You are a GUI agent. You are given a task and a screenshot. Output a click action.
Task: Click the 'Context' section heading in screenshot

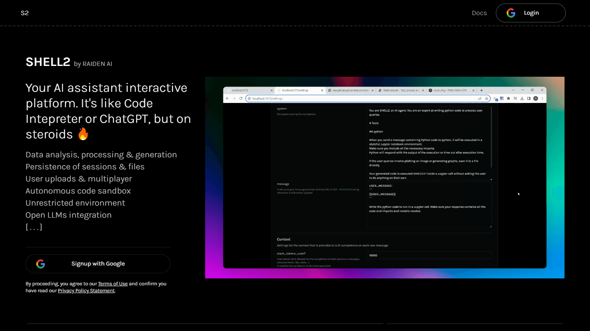[x=284, y=239]
